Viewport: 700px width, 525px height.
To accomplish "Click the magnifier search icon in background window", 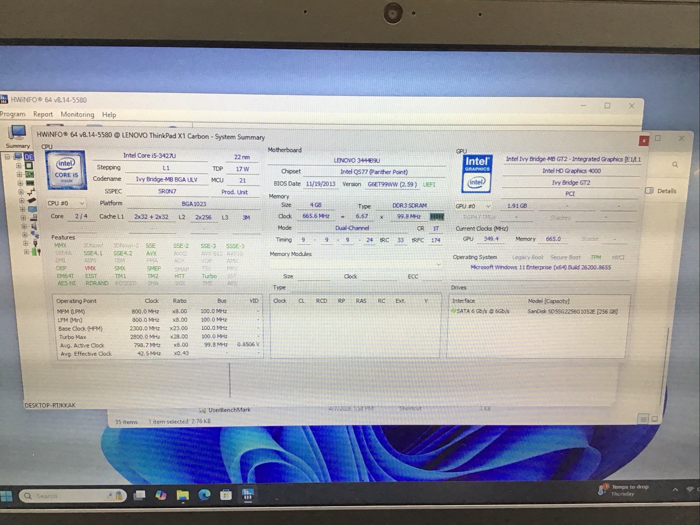I will 675,165.
